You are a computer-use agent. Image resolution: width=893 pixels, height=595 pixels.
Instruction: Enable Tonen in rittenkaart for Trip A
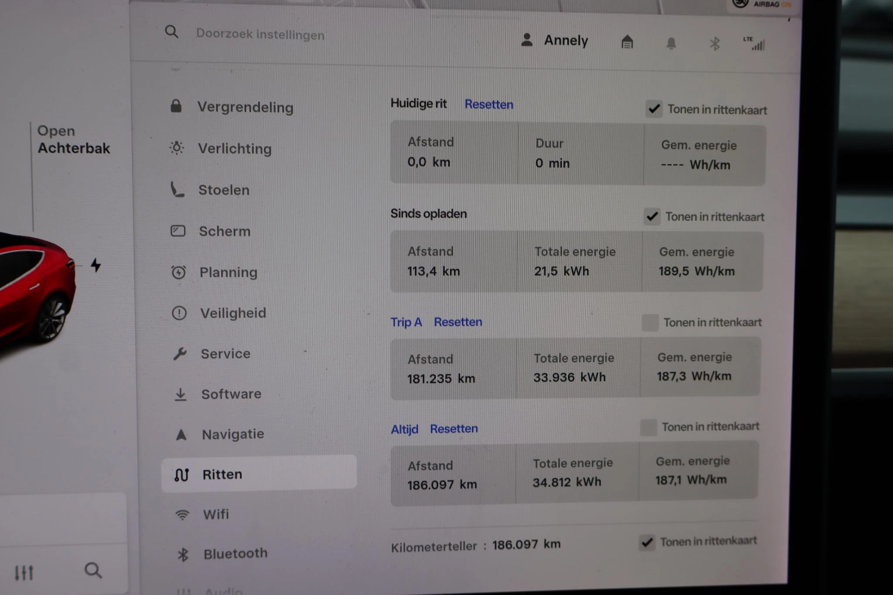pos(650,322)
